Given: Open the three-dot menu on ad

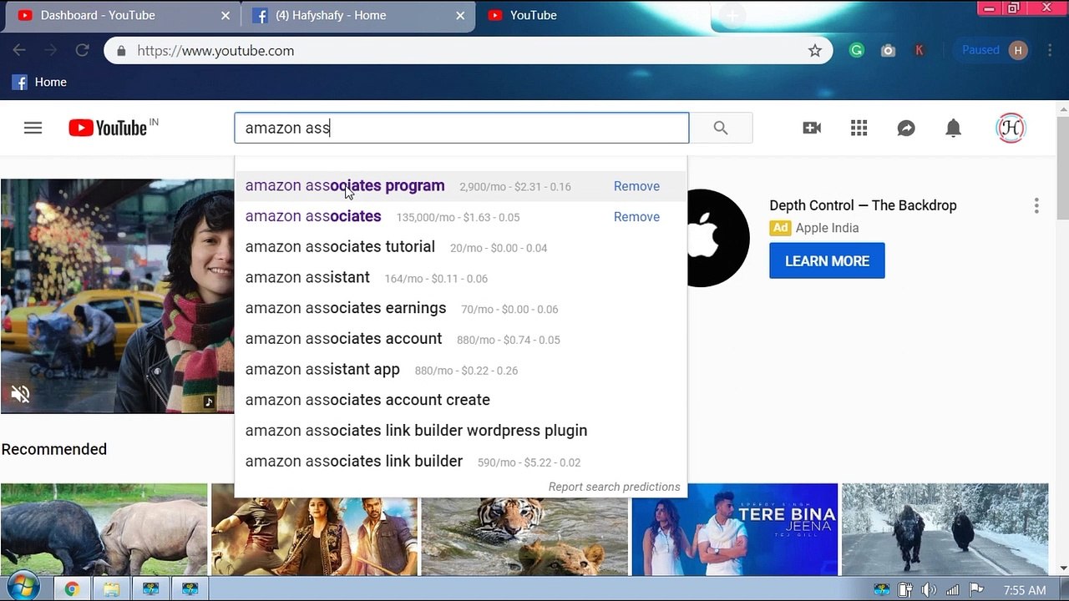Looking at the screenshot, I should pyautogui.click(x=1036, y=205).
